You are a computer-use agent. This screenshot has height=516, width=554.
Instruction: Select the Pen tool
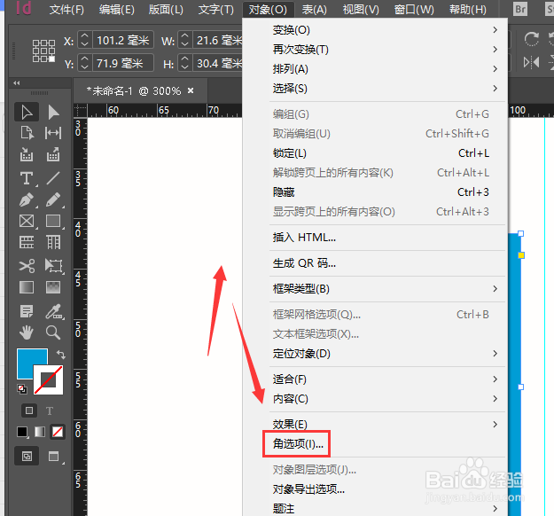click(27, 200)
